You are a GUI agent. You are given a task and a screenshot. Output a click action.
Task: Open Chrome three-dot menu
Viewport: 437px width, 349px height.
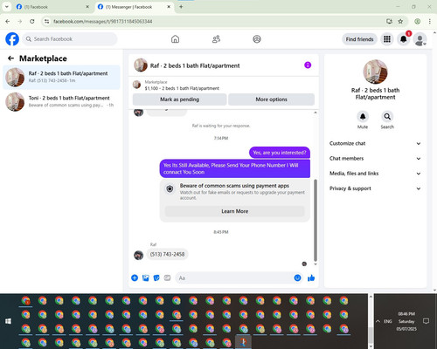429,21
